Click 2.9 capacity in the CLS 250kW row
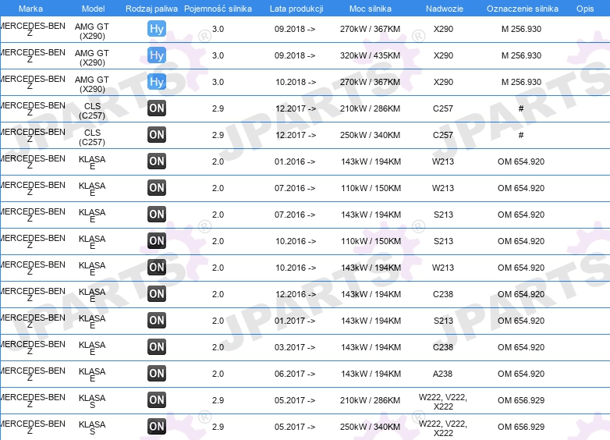The width and height of the screenshot is (610, 440). pyautogui.click(x=218, y=135)
